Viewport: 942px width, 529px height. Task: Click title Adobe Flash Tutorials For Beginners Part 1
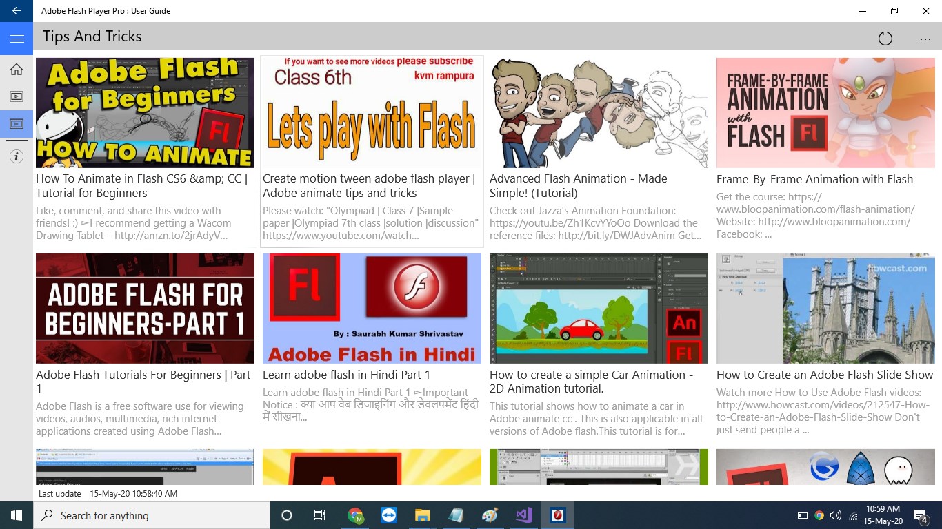[143, 382]
